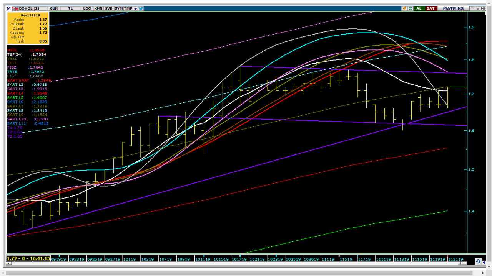Click the green AL buy button
This screenshot has width=492, height=276.
(419, 8)
